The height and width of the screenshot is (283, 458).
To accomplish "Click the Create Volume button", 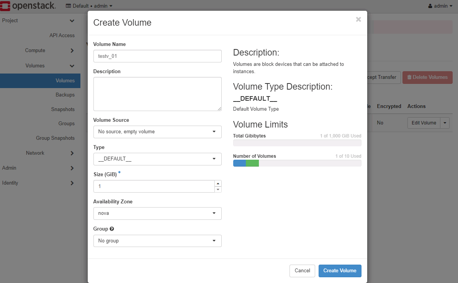I will [x=340, y=271].
